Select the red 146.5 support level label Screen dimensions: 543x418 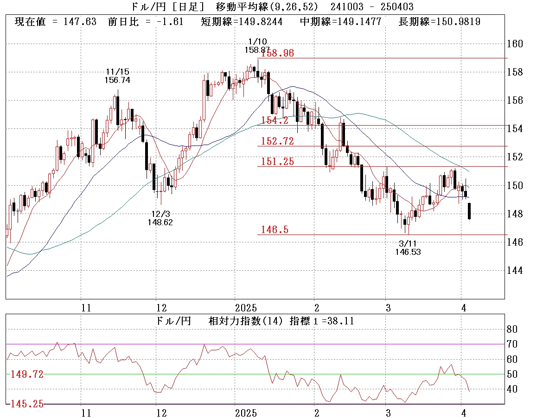click(x=275, y=229)
